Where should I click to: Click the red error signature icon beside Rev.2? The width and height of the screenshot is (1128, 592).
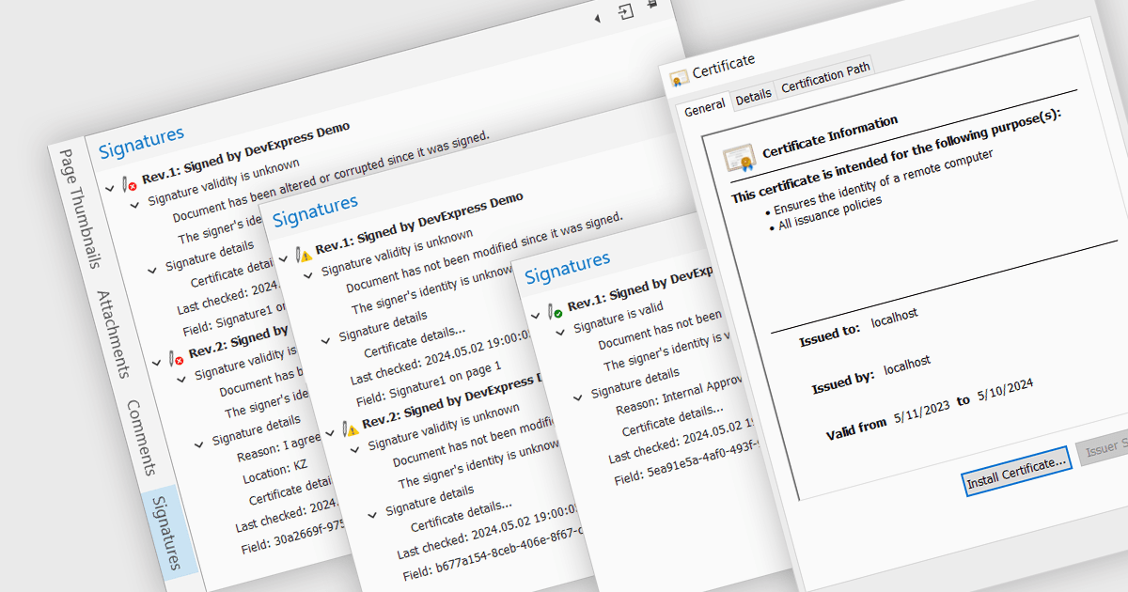coord(176,358)
